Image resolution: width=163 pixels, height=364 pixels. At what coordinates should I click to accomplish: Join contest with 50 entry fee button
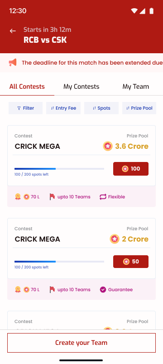coord(131,262)
